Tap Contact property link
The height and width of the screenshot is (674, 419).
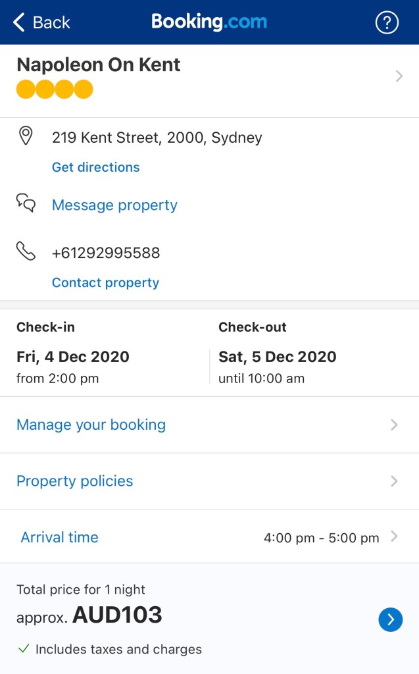105,282
